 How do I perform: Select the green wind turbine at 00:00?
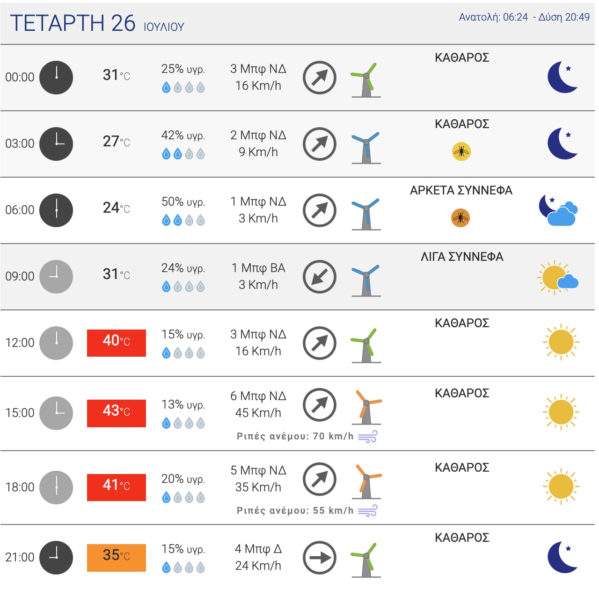(x=366, y=80)
